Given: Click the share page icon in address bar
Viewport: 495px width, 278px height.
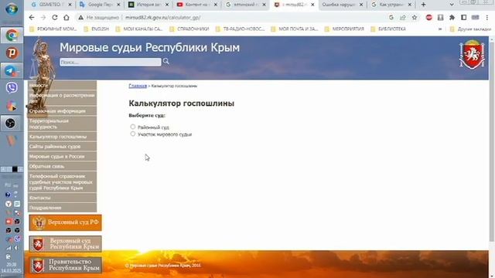Looking at the screenshot, I should [x=403, y=18].
